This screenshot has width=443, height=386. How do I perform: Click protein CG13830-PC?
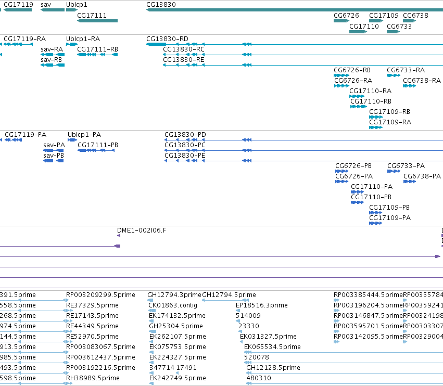coord(185,145)
